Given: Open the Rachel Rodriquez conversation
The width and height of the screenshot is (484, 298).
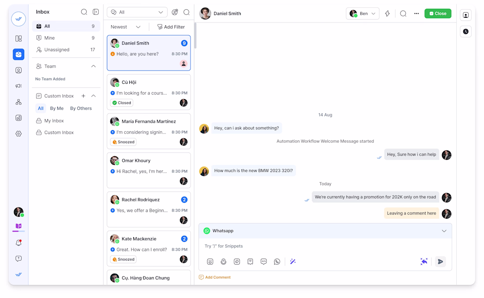Looking at the screenshot, I should click(x=149, y=209).
